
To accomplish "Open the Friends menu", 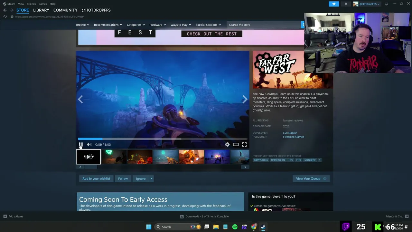I will [x=31, y=4].
